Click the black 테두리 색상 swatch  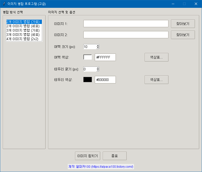tap(88, 80)
